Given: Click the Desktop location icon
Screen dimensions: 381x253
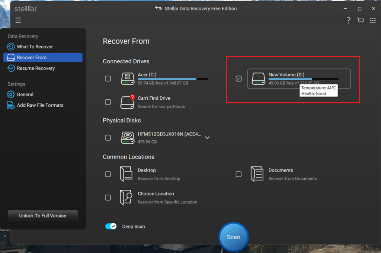Looking at the screenshot, I should 126,174.
